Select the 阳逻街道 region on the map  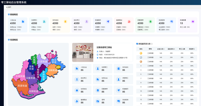pyautogui.click(x=22, y=86)
